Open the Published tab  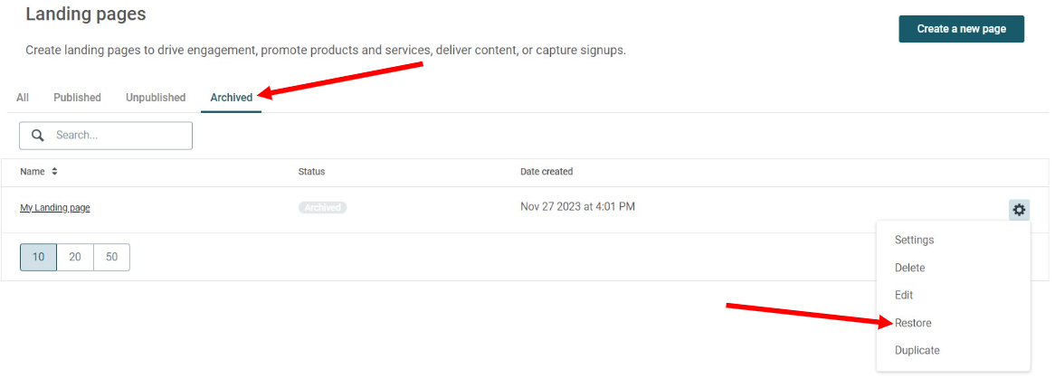[x=78, y=98]
